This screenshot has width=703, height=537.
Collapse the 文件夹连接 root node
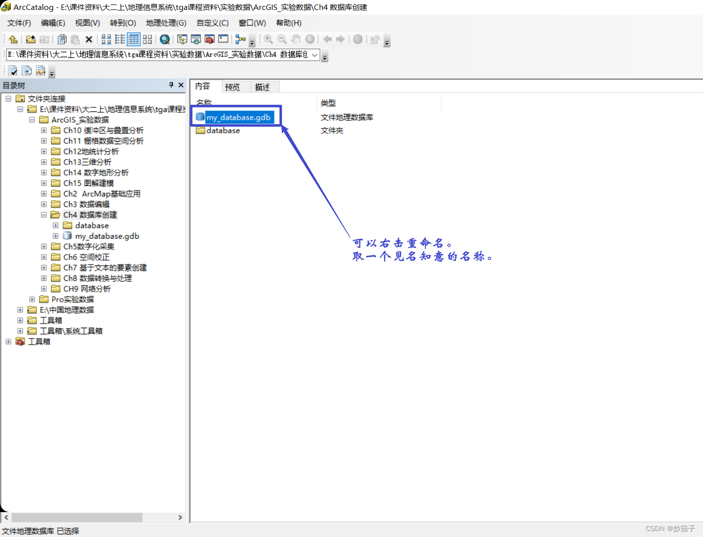click(8, 98)
